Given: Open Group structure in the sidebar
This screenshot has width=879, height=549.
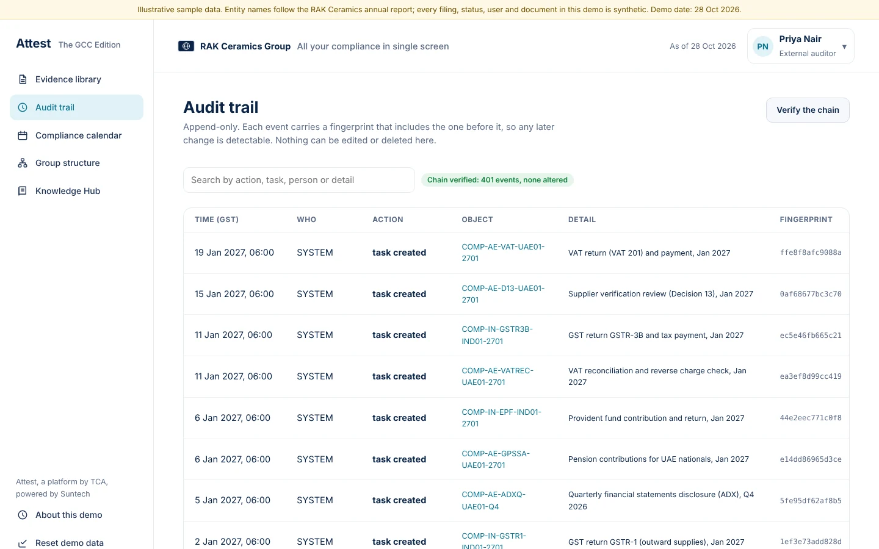Looking at the screenshot, I should click(x=76, y=163).
